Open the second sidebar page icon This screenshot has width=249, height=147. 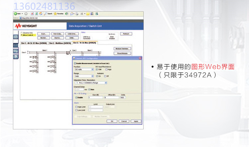coord(16,46)
